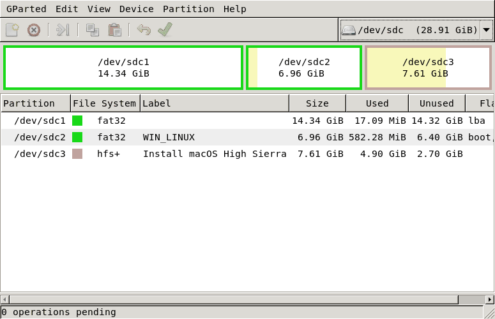Click the hfs+ color swatch for sdc3

click(77, 154)
